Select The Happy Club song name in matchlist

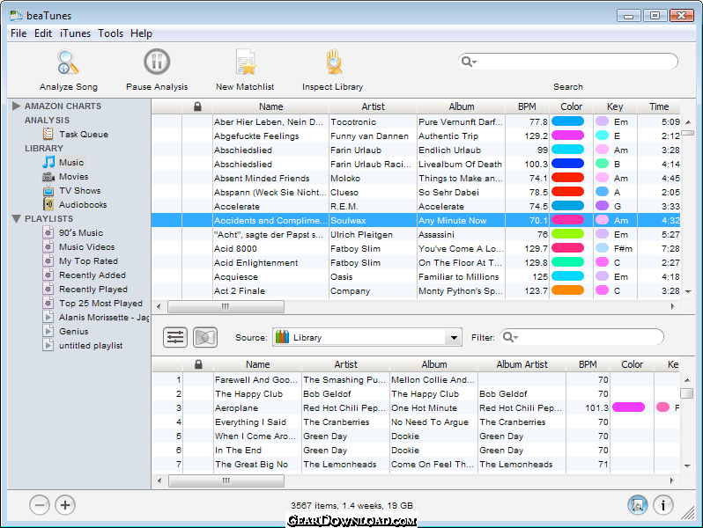pos(248,394)
